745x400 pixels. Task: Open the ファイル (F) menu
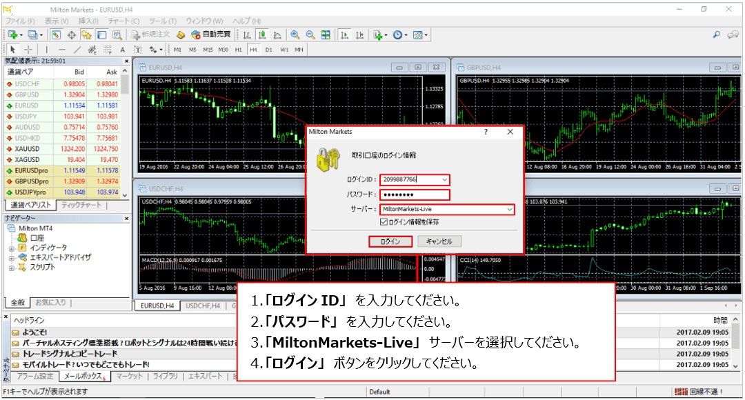(20, 21)
